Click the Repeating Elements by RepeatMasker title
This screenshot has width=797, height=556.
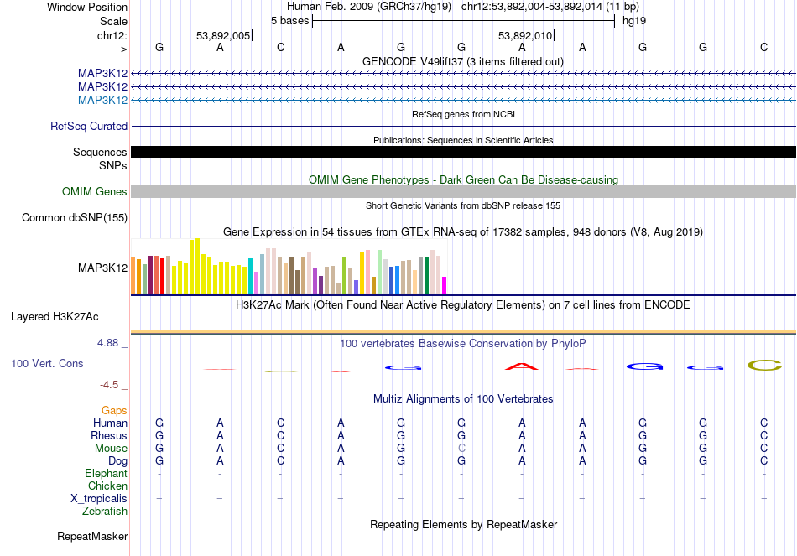pos(464,524)
